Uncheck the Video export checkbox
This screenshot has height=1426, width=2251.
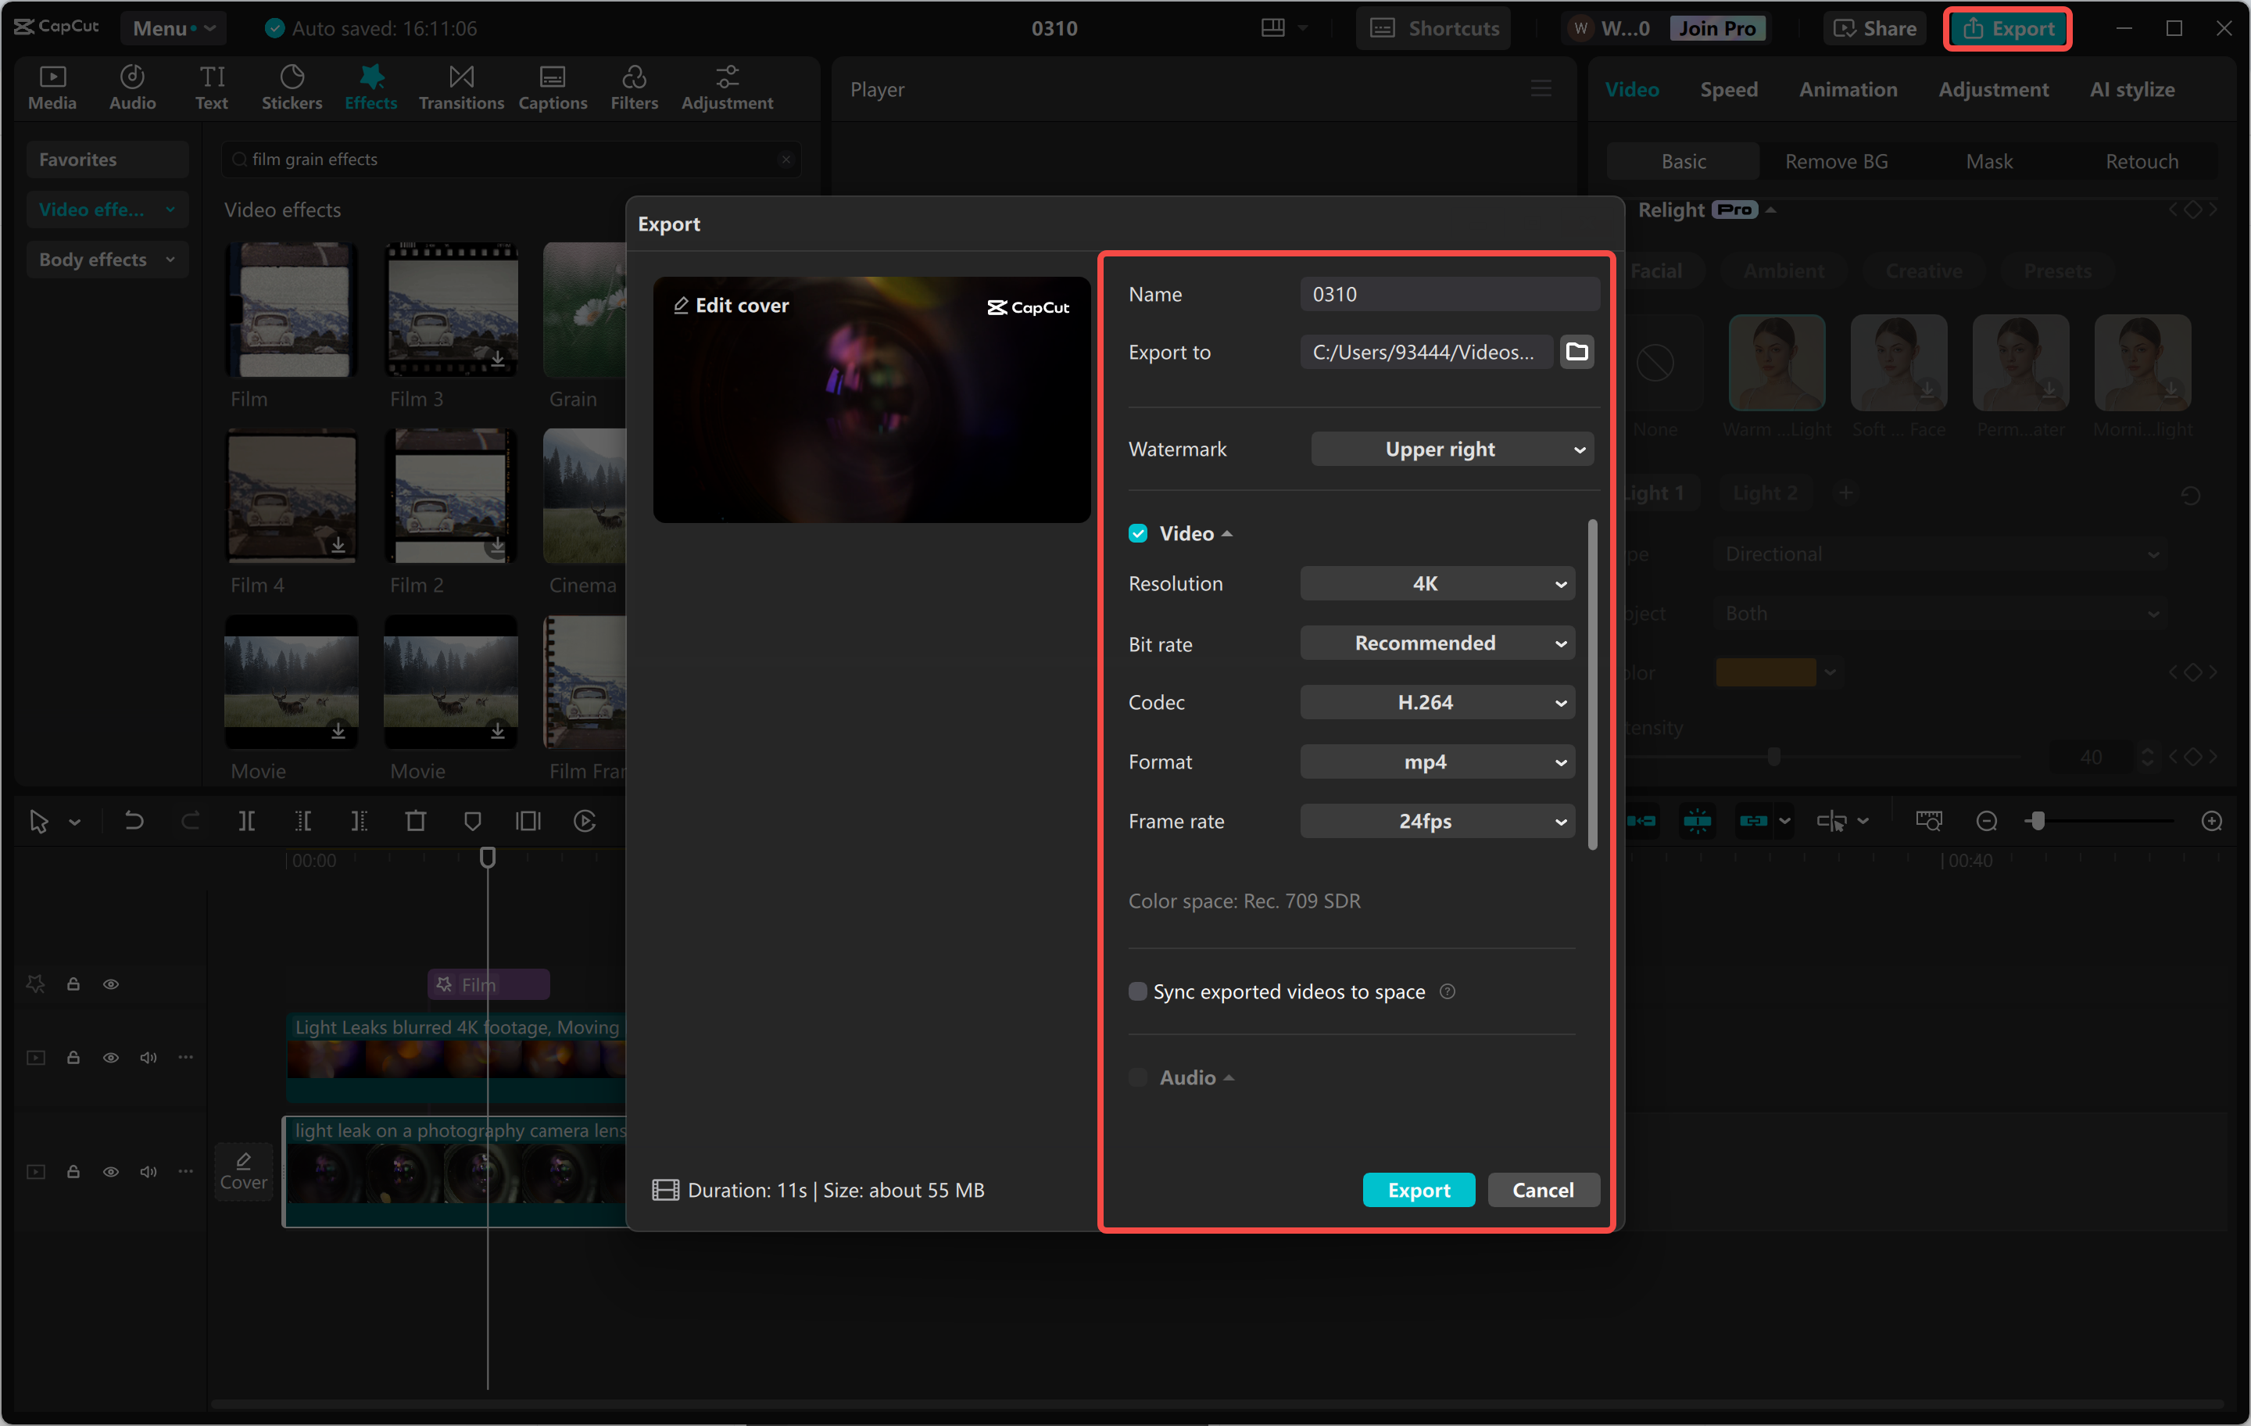1138,533
